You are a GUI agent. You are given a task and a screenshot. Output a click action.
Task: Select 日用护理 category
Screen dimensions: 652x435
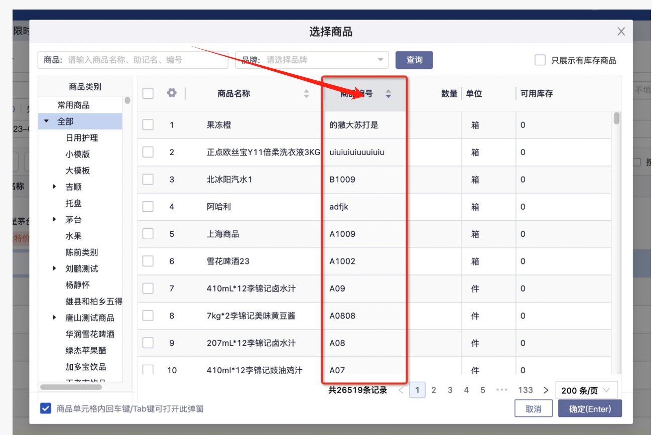click(x=82, y=138)
